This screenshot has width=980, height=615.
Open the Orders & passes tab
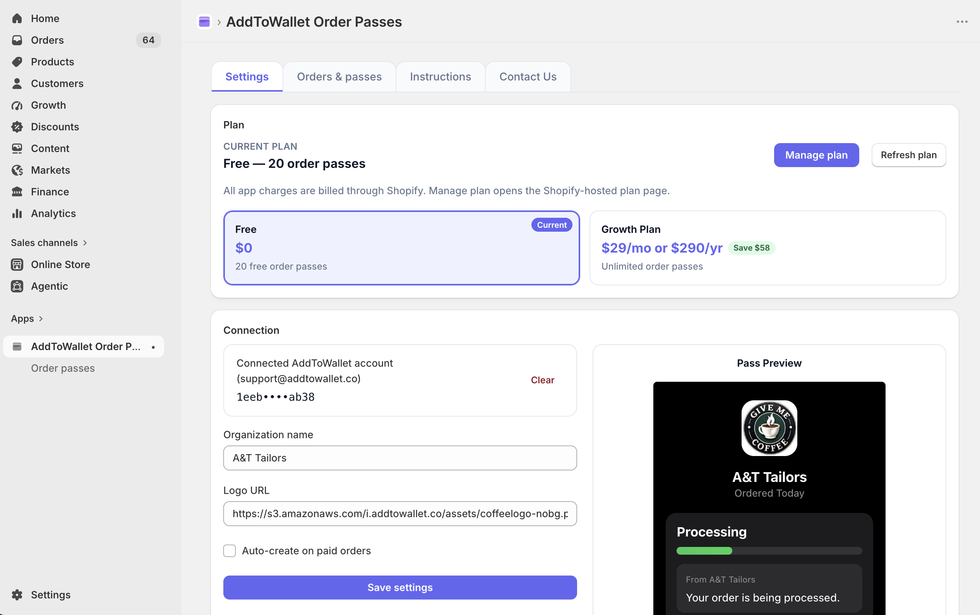339,77
